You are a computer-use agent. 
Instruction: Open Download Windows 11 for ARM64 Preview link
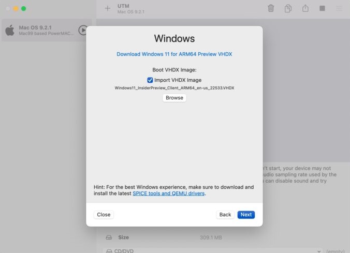click(x=174, y=54)
